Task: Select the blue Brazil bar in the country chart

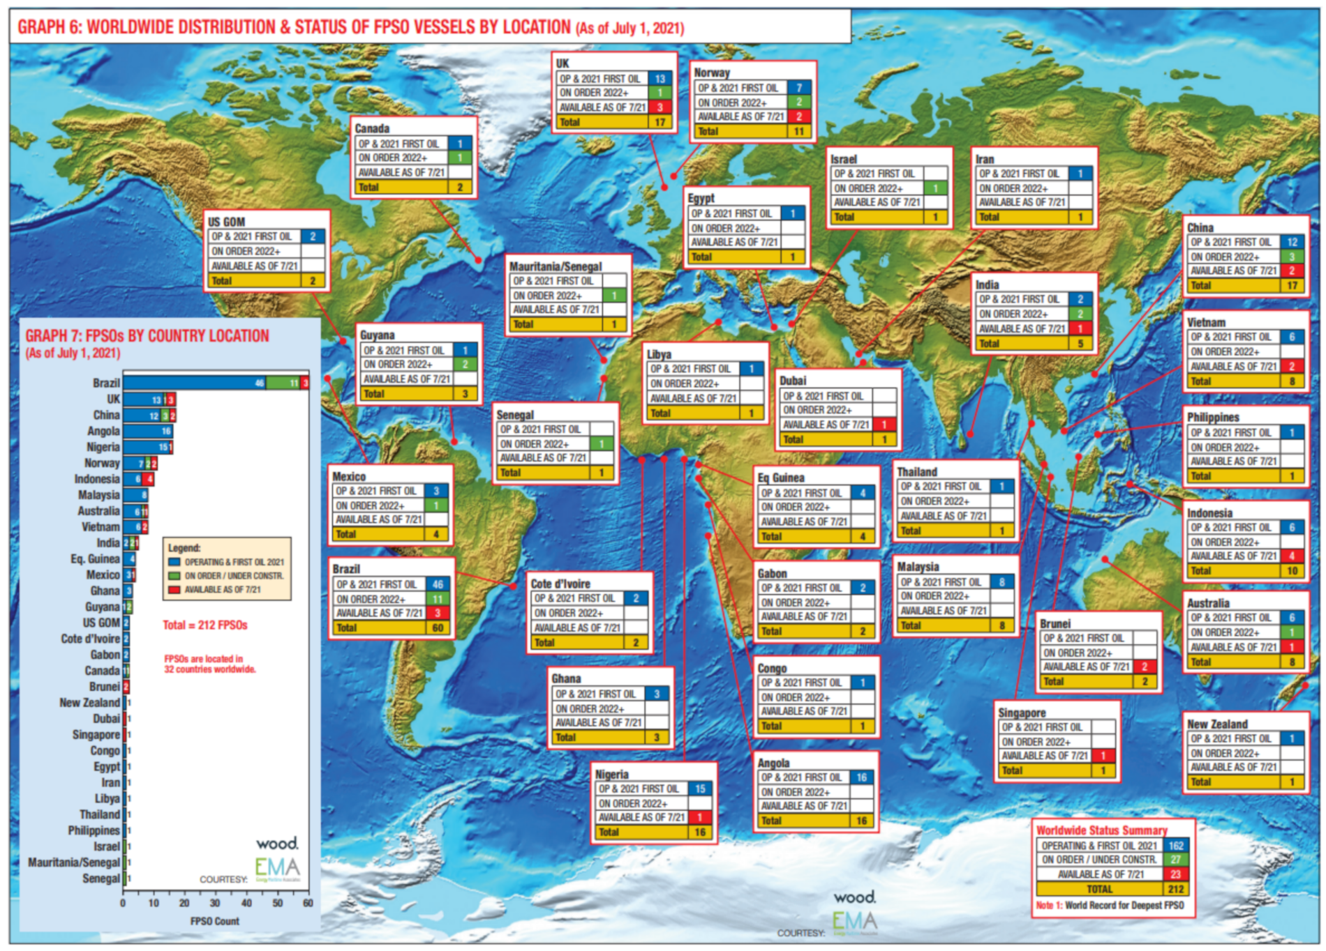Action: 194,383
